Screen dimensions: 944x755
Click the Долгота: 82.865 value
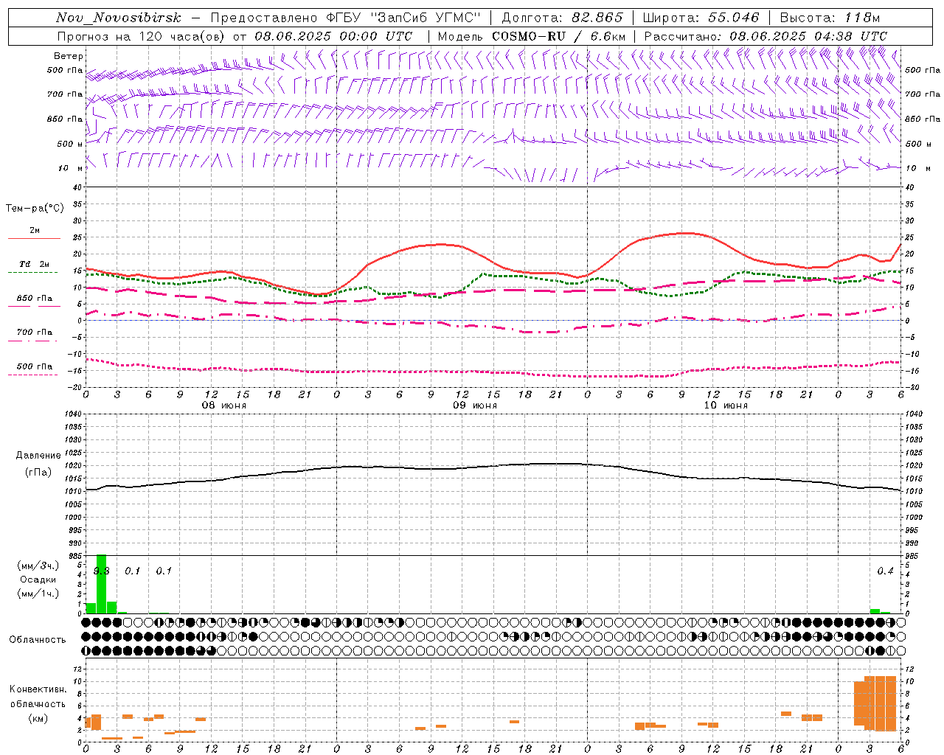(x=562, y=18)
